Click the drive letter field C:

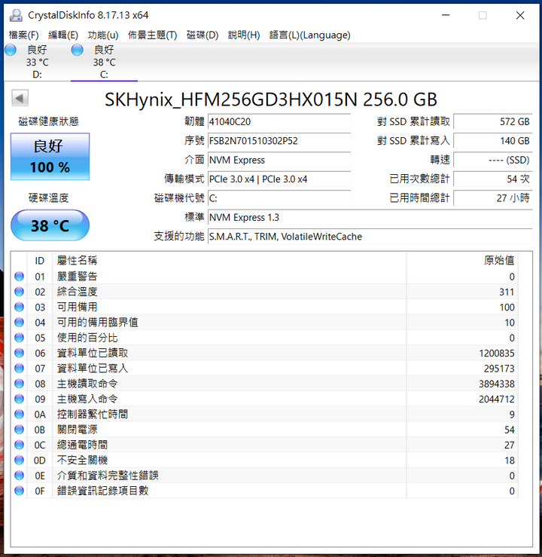(x=279, y=198)
